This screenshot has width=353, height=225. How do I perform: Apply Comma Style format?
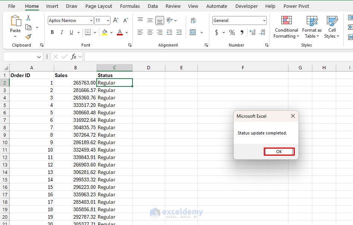(242, 32)
